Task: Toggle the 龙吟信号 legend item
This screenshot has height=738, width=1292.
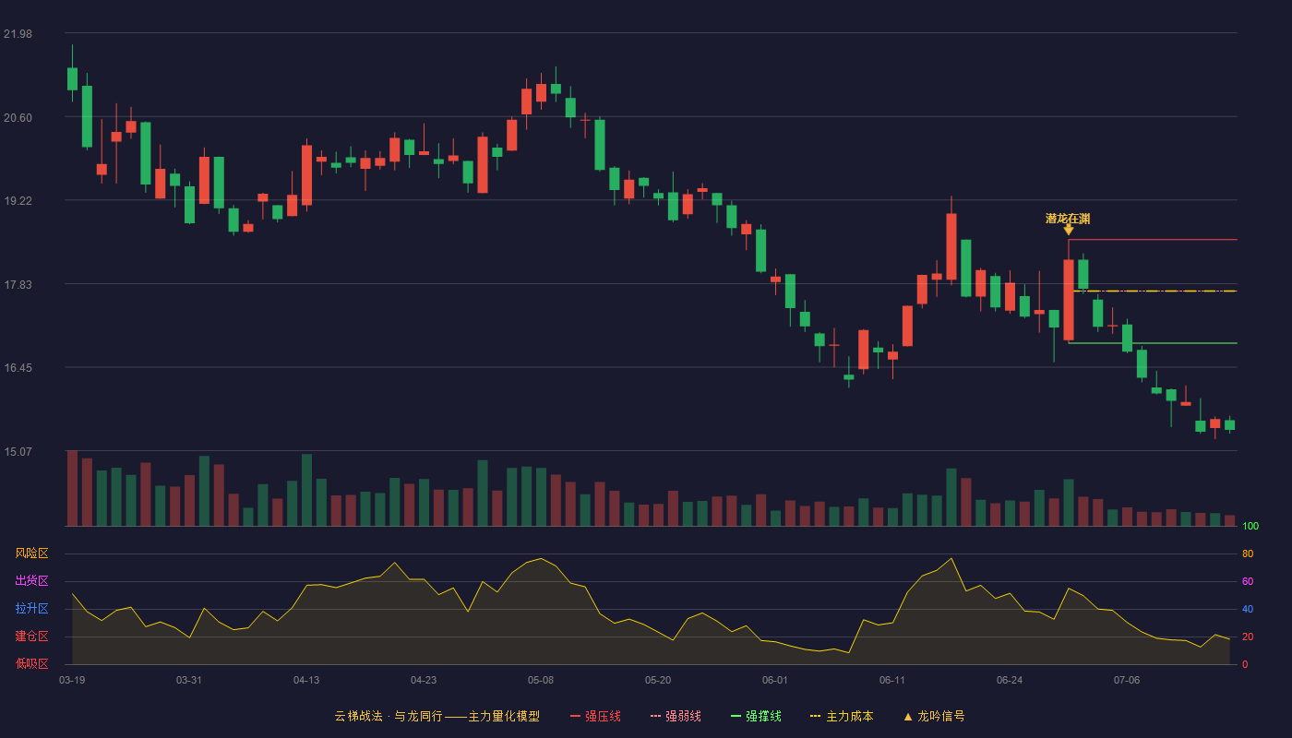Action: point(933,716)
